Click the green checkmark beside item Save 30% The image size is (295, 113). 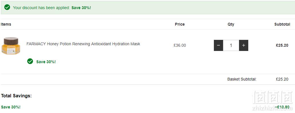tap(30, 61)
